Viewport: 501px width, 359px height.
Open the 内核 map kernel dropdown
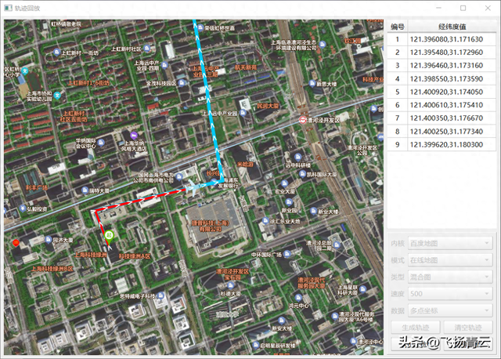click(450, 243)
